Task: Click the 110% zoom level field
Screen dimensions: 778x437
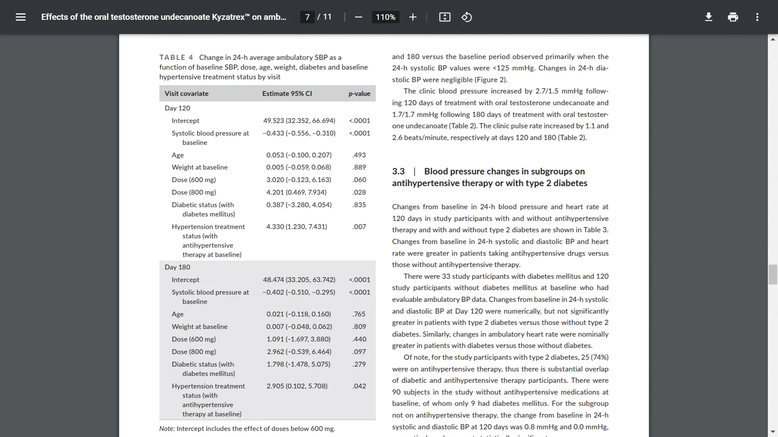Action: click(385, 17)
